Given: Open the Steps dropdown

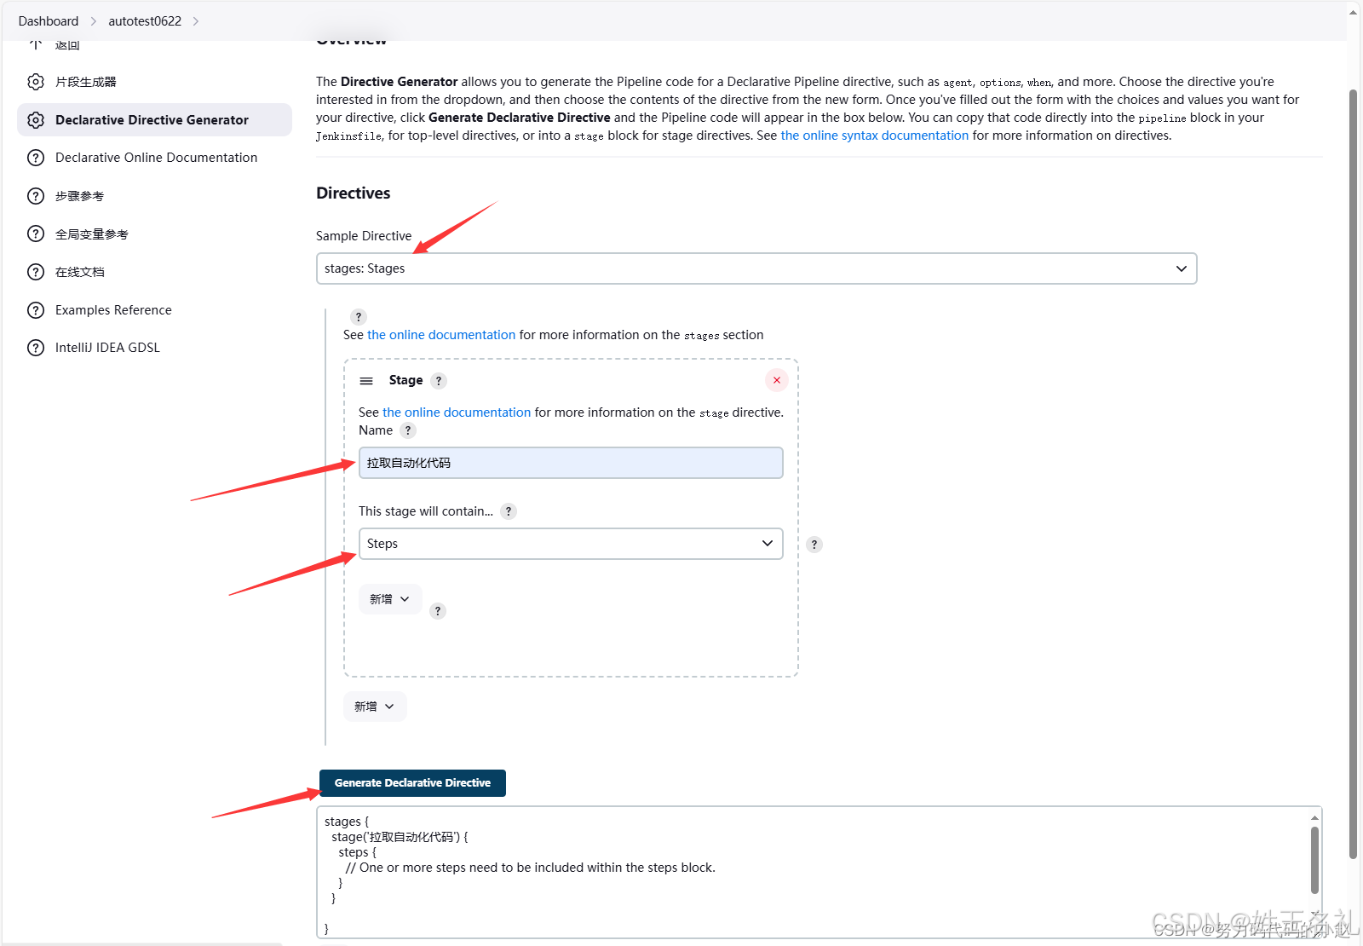Looking at the screenshot, I should (x=571, y=544).
